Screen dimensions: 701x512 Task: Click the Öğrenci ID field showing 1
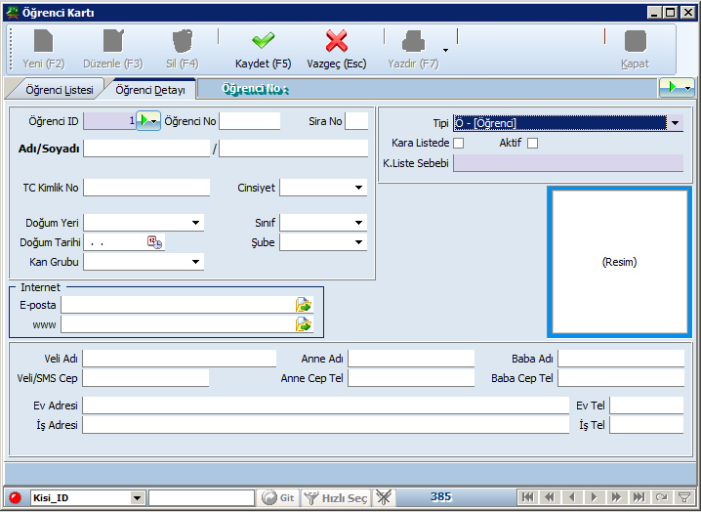pos(109,121)
